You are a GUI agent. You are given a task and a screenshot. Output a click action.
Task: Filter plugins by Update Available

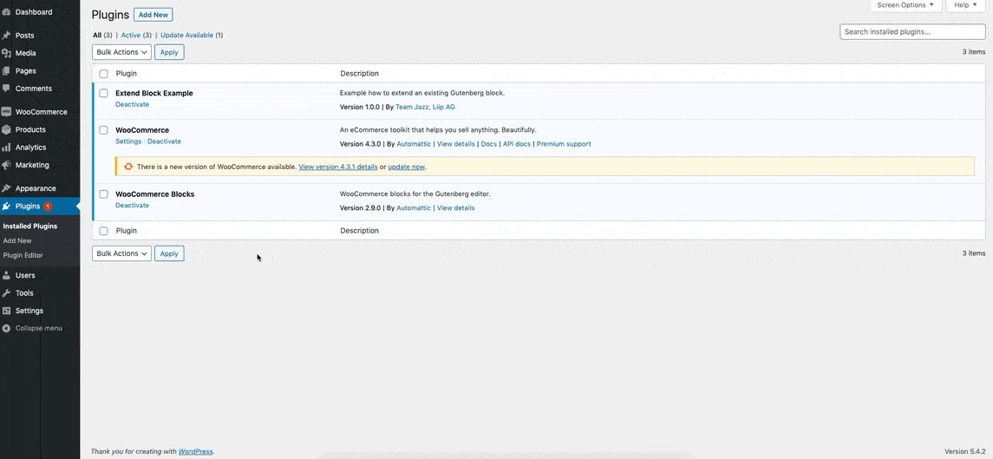click(186, 36)
